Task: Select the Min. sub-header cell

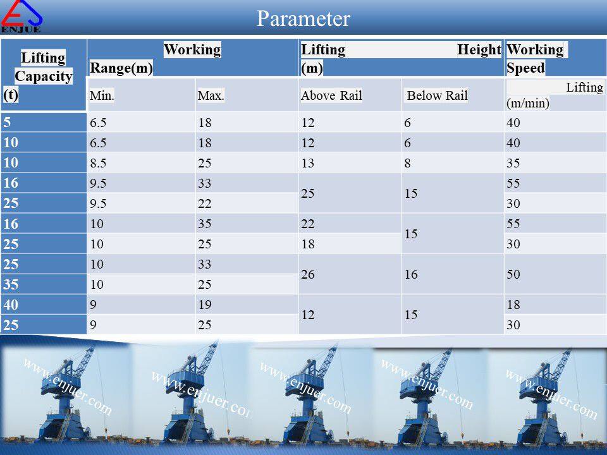Action: (x=141, y=95)
